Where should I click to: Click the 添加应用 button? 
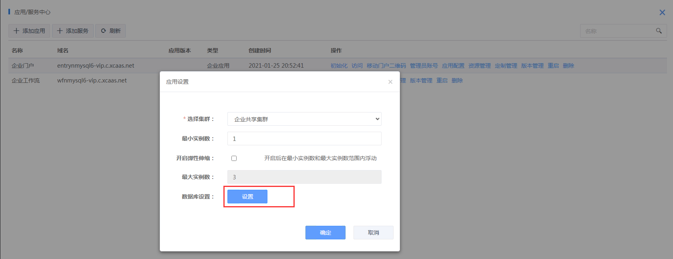coord(29,31)
